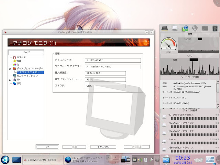Click the color wheel icon beside 色

pyautogui.click(x=14, y=65)
